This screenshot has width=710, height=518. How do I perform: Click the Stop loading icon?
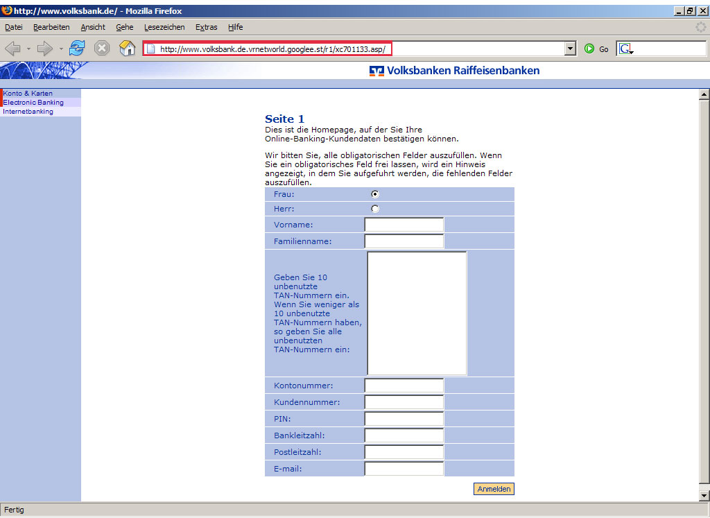pyautogui.click(x=102, y=48)
